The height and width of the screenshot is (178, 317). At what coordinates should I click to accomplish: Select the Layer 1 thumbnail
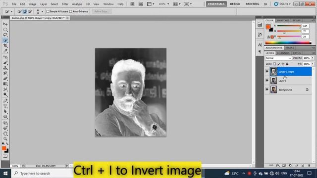273,81
